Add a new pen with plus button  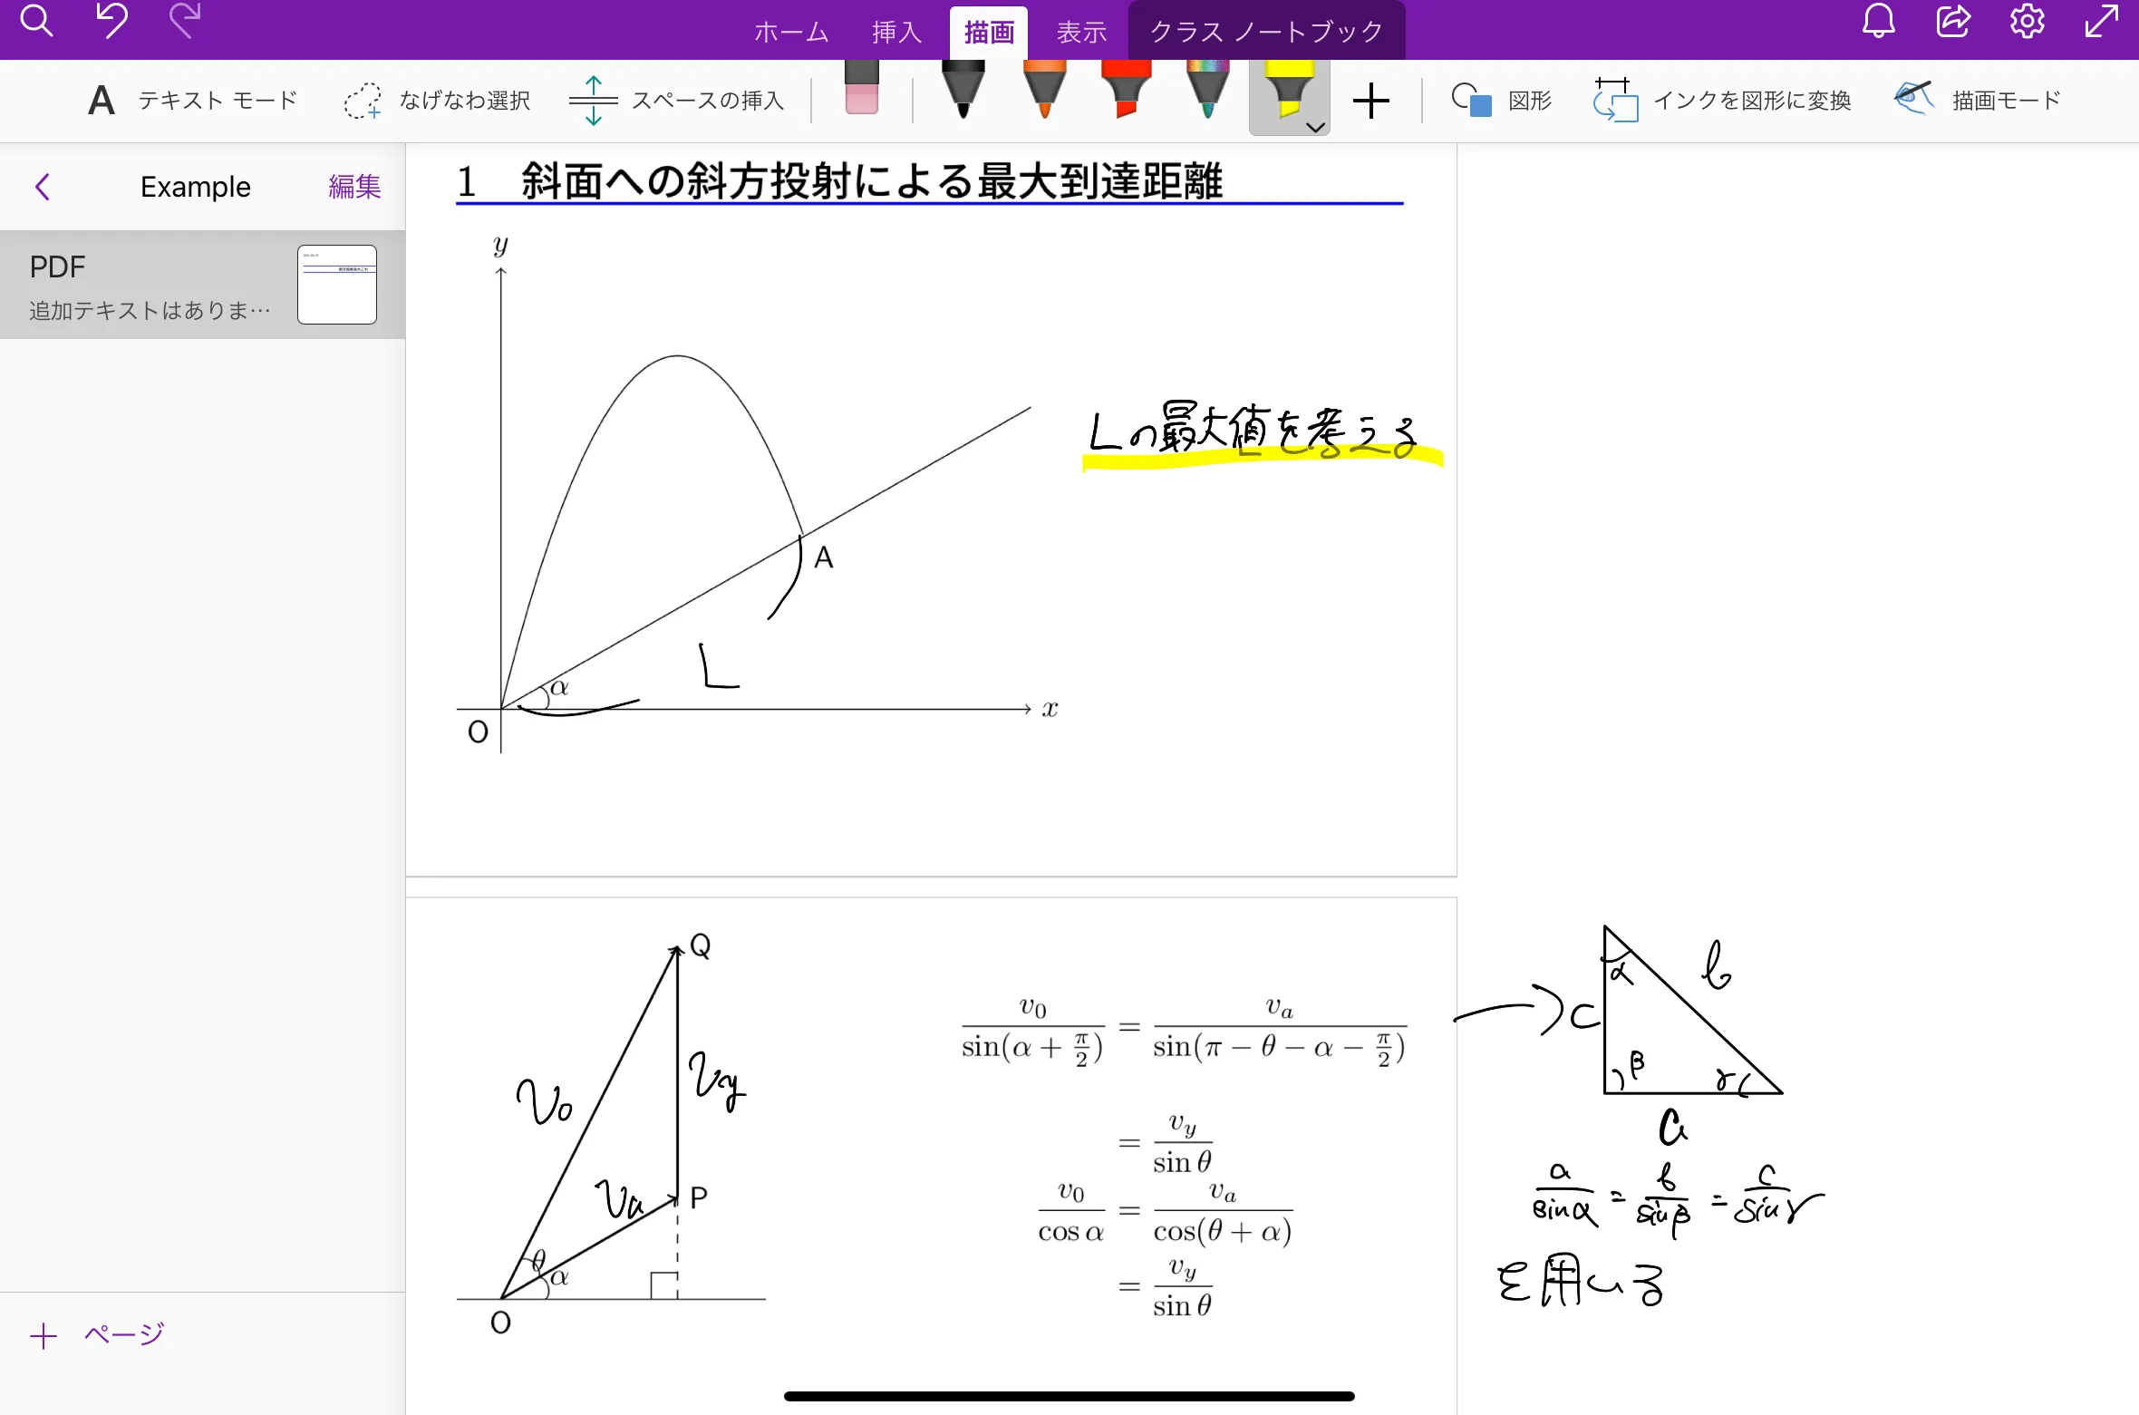pos(1370,101)
